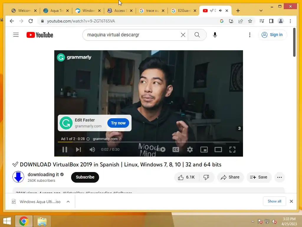The height and width of the screenshot is (227, 302).
Task: Click the video progress bar
Action: [x=149, y=142]
